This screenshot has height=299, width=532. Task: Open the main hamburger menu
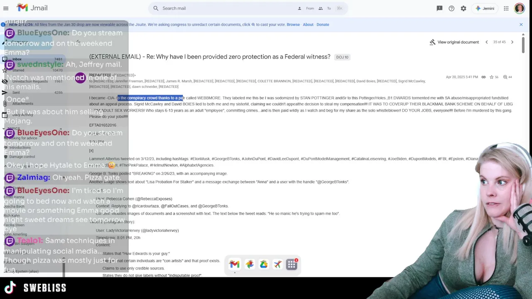(6, 8)
